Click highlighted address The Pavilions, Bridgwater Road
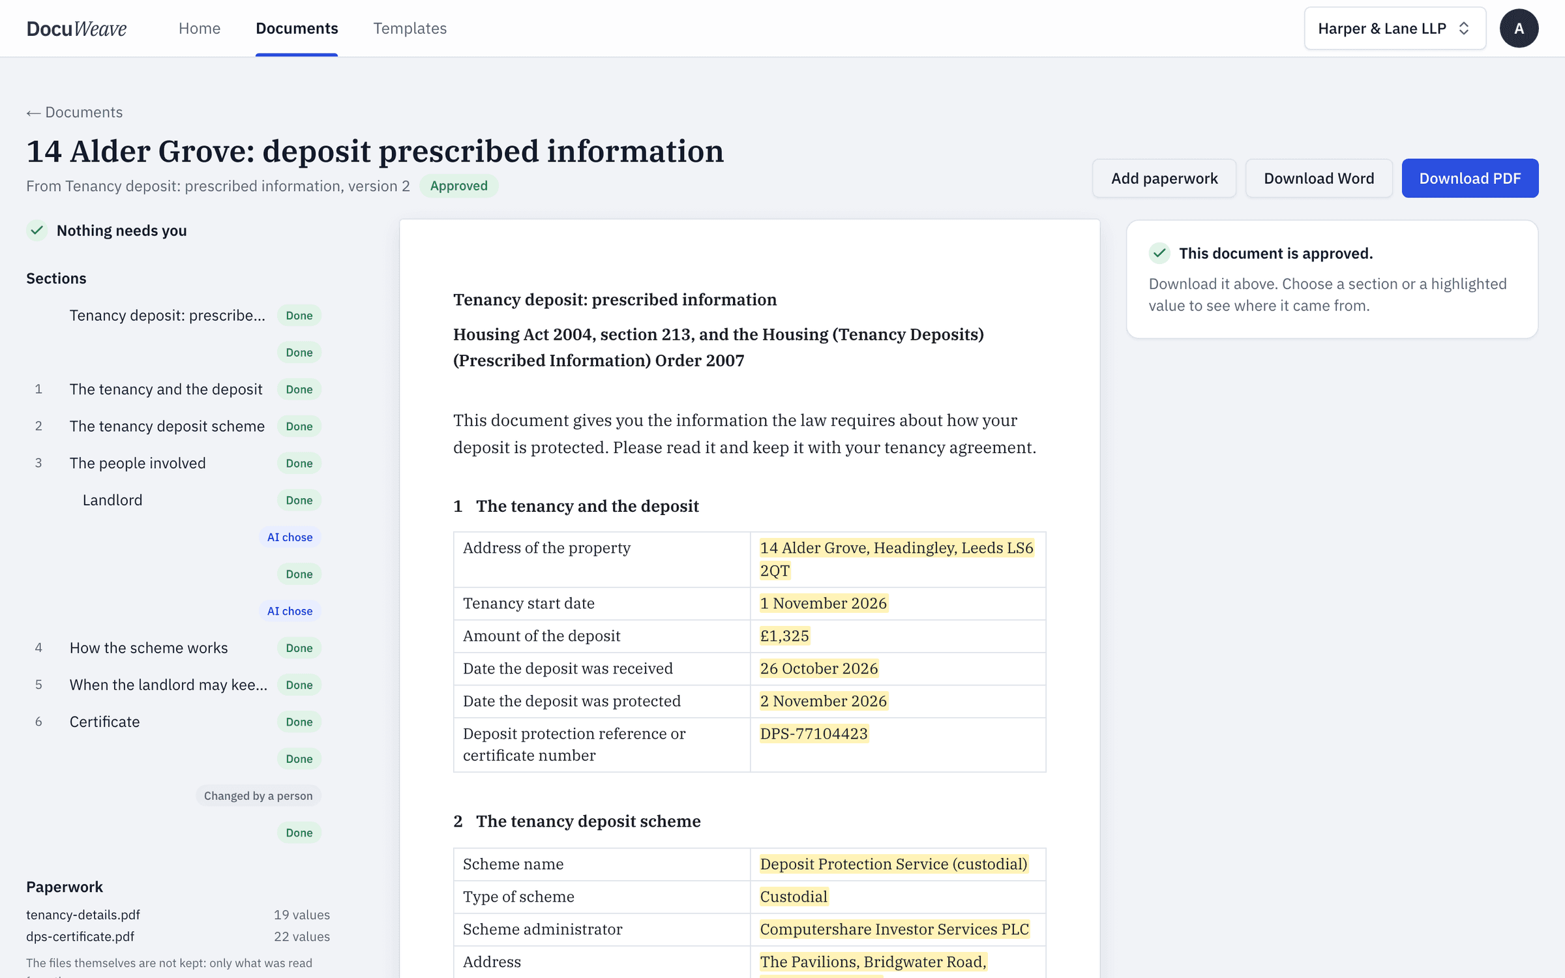 (x=873, y=962)
